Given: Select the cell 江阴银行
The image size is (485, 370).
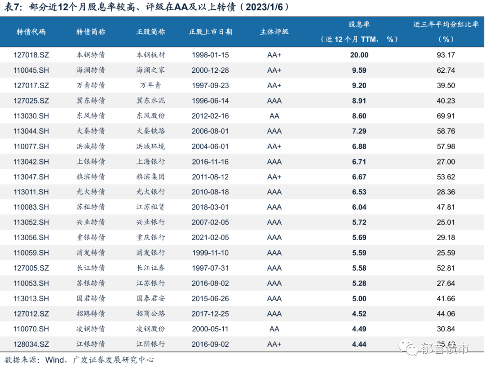Looking at the screenshot, I should pyautogui.click(x=150, y=344).
